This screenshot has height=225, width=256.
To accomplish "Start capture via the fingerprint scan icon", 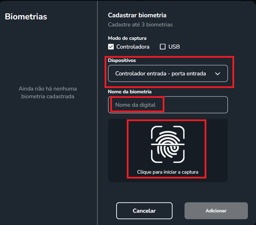I will (x=168, y=144).
